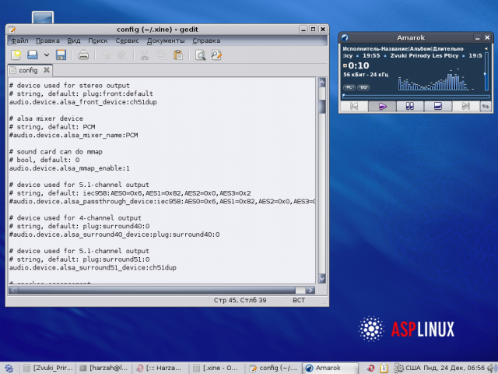Click the desktop computer icon above gedit
This screenshot has height=374, width=498.
(43, 17)
